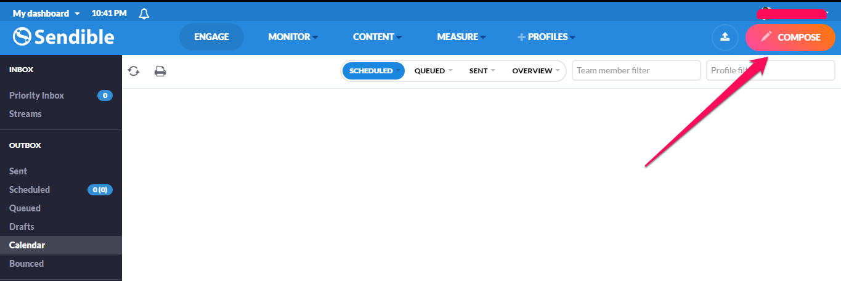This screenshot has width=841, height=281.
Task: Open the Sent filter dropdown
Action: (x=482, y=71)
